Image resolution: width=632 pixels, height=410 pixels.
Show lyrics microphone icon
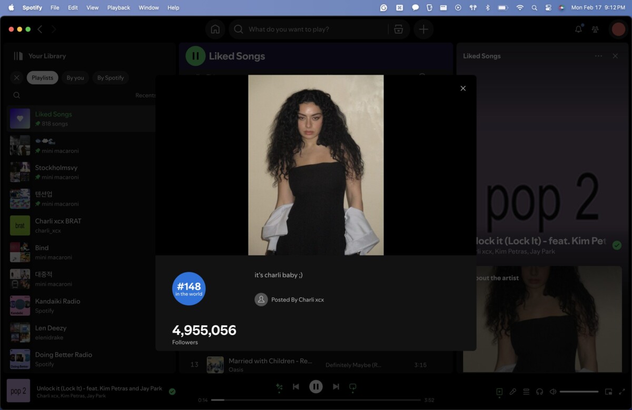[x=512, y=392]
